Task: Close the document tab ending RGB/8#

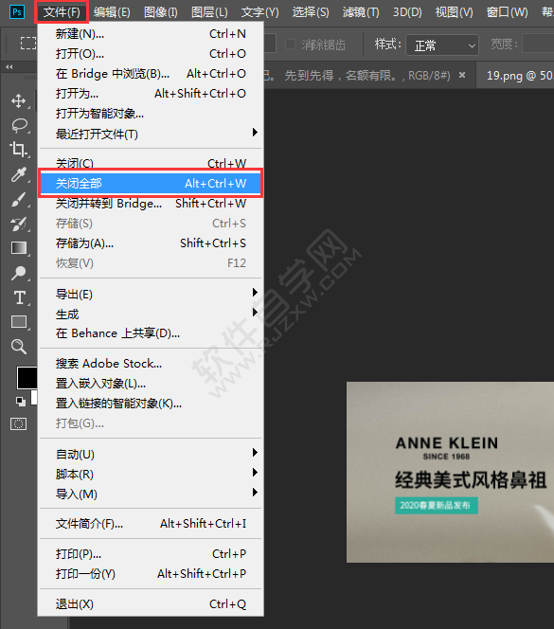Action: [x=462, y=75]
